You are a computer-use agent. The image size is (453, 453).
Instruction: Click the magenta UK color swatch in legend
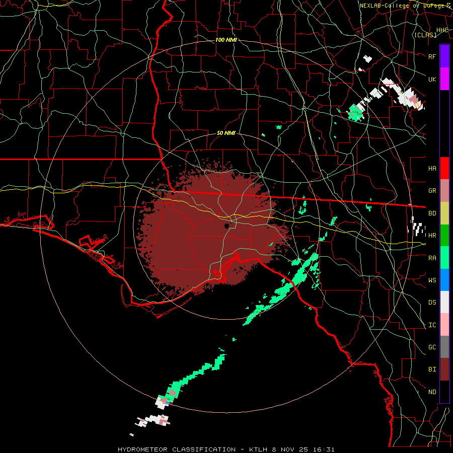(444, 79)
